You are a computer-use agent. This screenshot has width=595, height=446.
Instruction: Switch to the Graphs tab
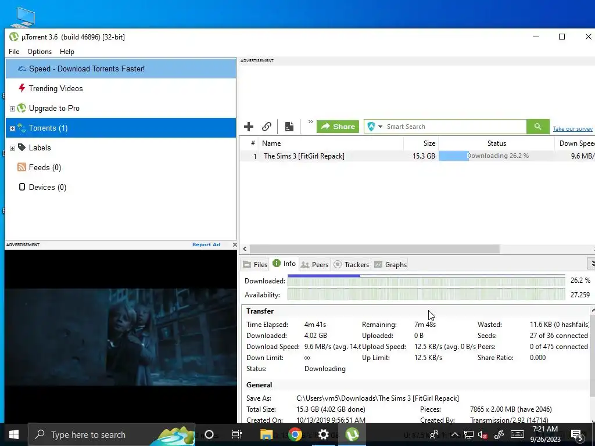[390, 265]
